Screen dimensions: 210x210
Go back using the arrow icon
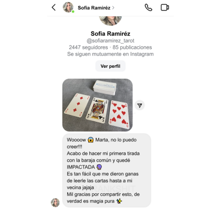point(54,7)
